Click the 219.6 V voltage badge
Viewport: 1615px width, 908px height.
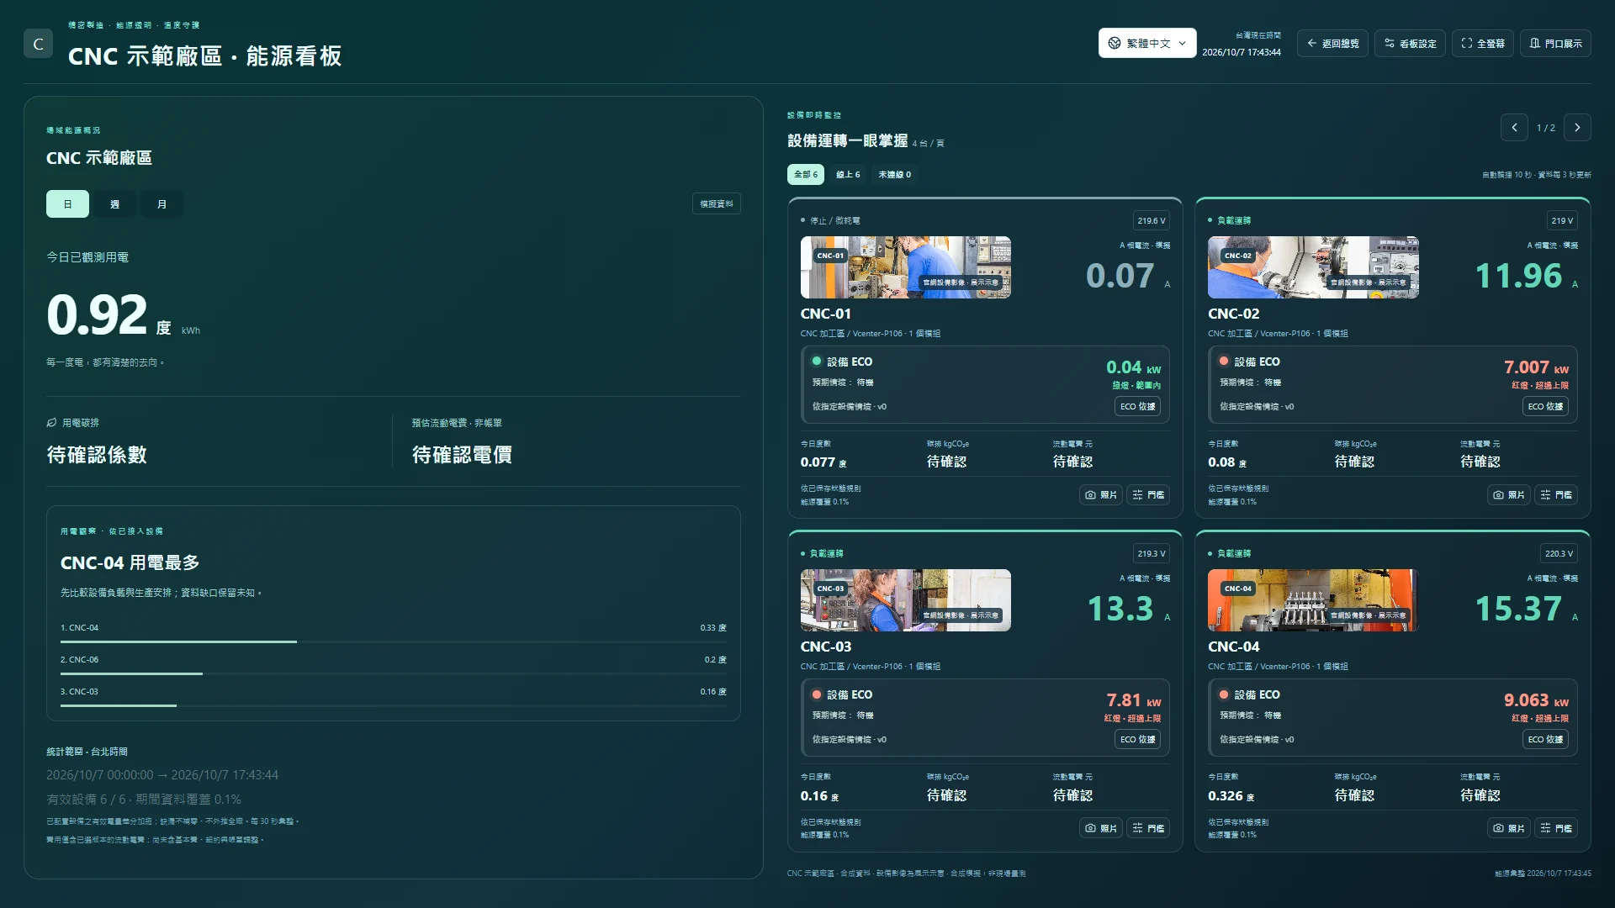click(x=1152, y=221)
